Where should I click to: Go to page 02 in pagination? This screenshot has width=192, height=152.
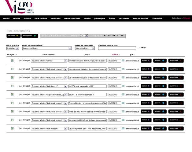105,36
